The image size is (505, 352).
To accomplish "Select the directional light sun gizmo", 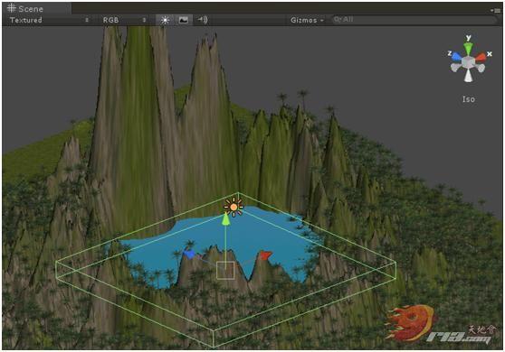I will click(233, 208).
